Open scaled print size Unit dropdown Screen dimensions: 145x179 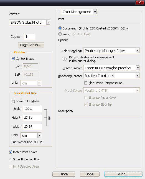coord(31,136)
